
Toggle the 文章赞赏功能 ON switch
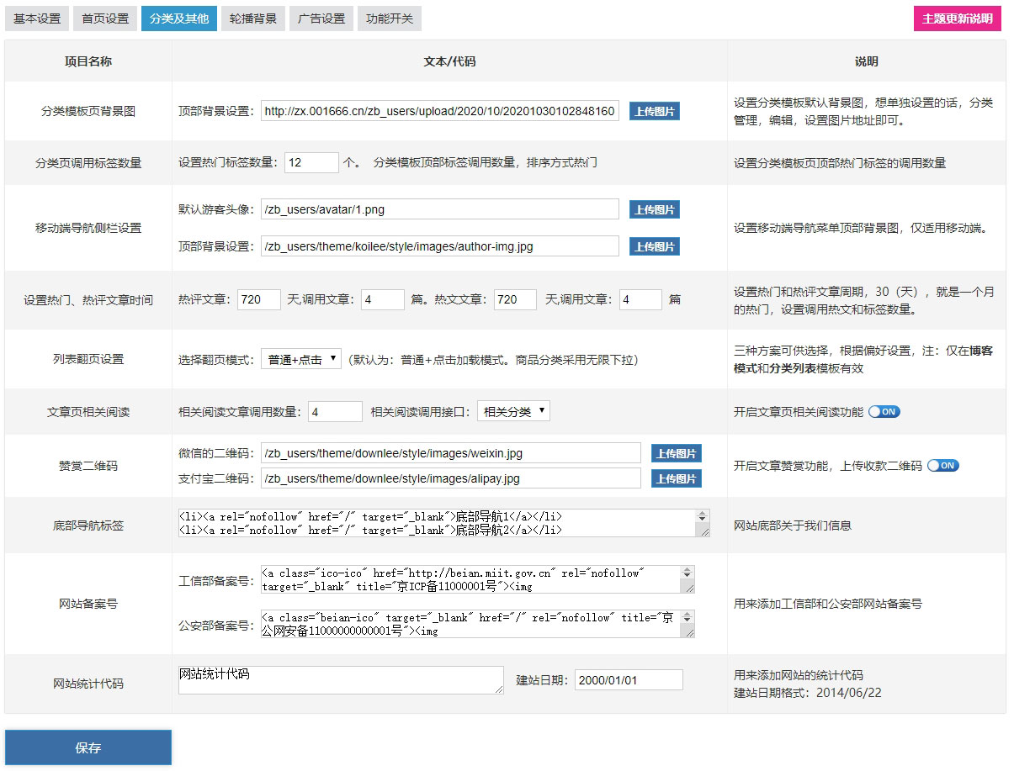click(942, 466)
